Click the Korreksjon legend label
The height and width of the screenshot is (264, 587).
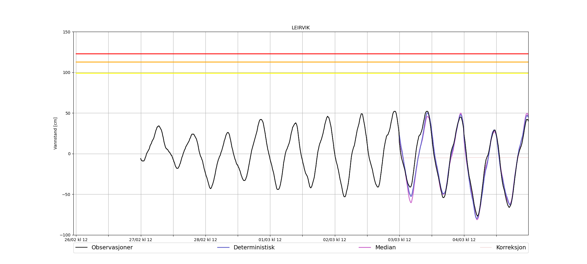[511, 248]
